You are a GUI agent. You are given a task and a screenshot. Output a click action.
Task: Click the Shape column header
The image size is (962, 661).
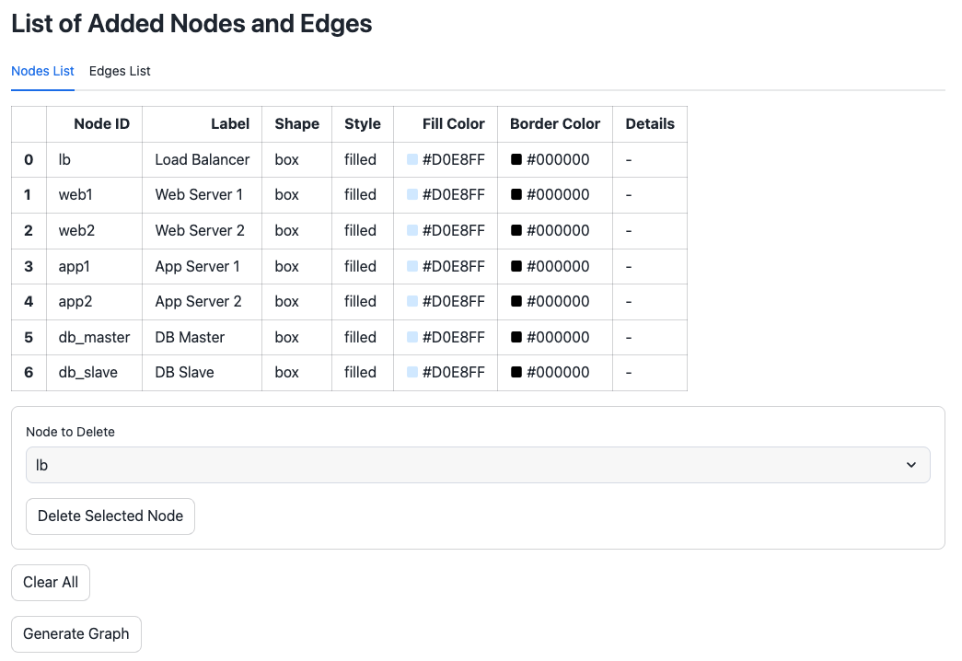click(x=297, y=124)
